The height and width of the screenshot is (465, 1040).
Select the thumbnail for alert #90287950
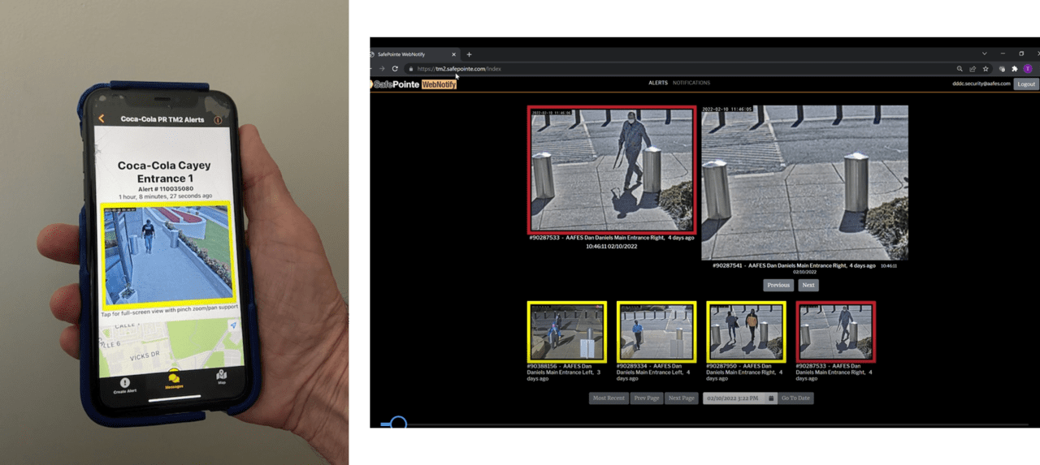click(x=746, y=332)
